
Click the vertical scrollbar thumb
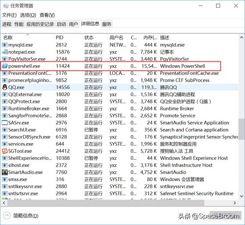pyautogui.click(x=242, y=129)
